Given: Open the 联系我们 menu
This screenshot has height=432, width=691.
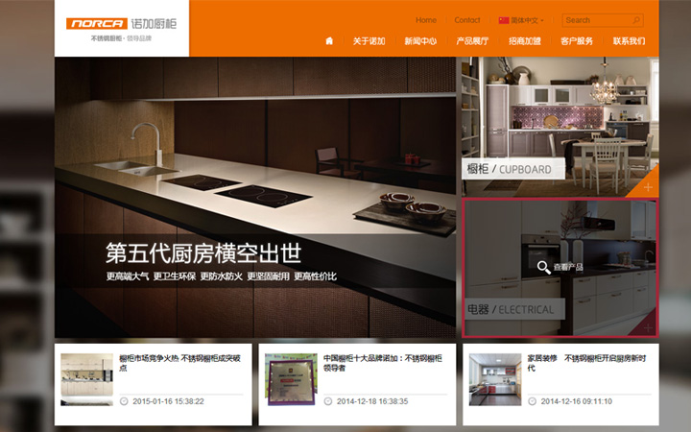Looking at the screenshot, I should 629,41.
